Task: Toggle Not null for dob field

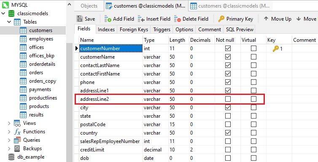Action: 228,158
